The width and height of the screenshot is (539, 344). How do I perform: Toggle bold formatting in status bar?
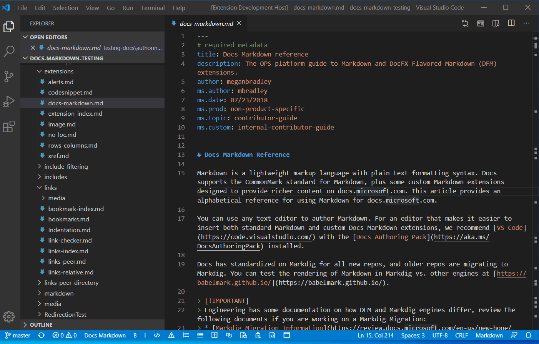click(135, 336)
